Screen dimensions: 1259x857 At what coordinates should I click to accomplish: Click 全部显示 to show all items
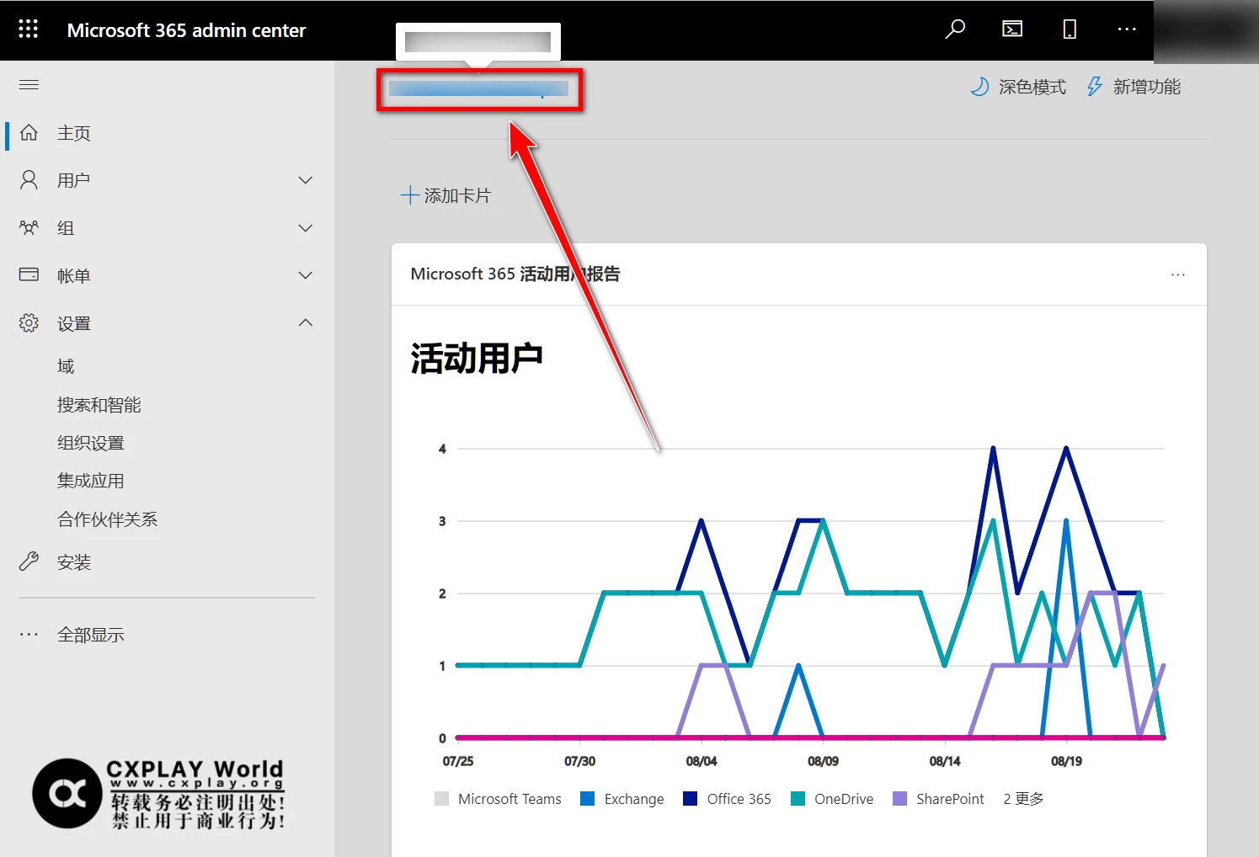(91, 635)
